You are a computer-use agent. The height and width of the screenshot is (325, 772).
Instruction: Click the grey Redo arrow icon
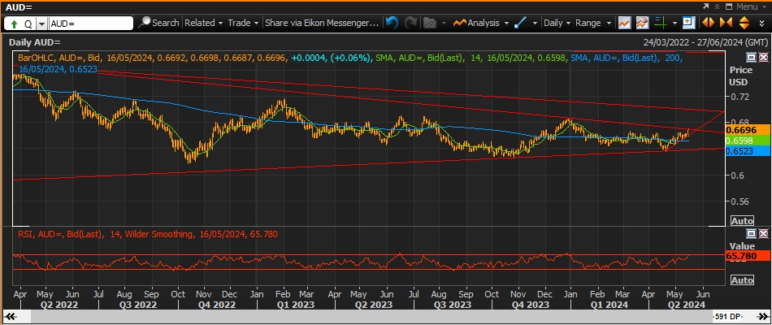pyautogui.click(x=410, y=23)
